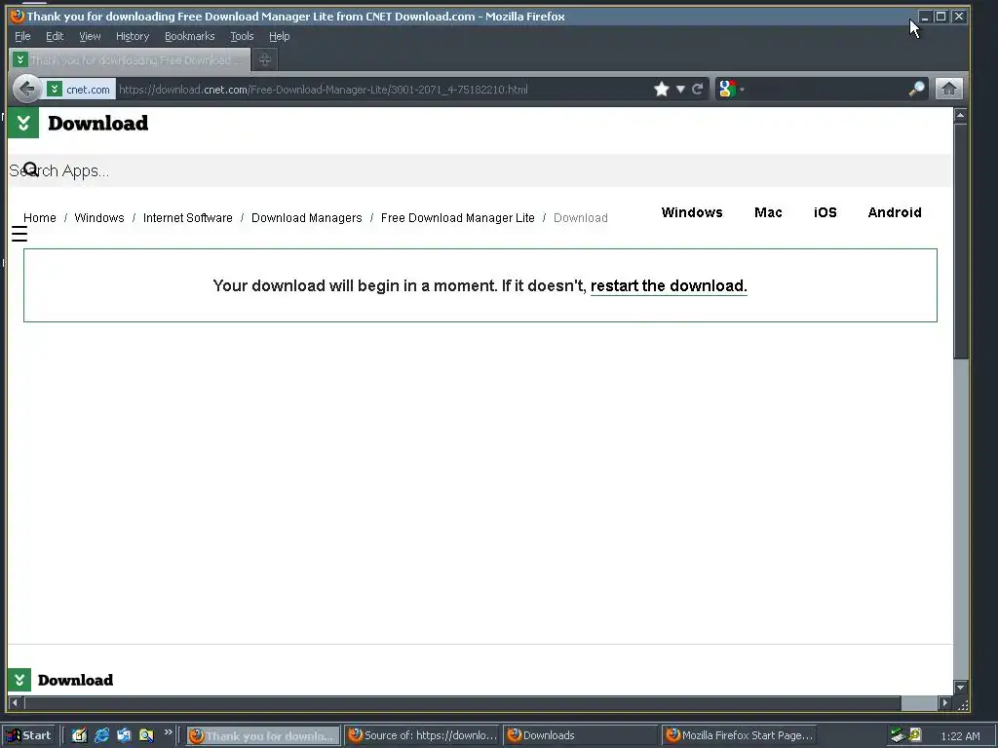Open the Tools menu
This screenshot has width=998, height=748.
click(242, 36)
